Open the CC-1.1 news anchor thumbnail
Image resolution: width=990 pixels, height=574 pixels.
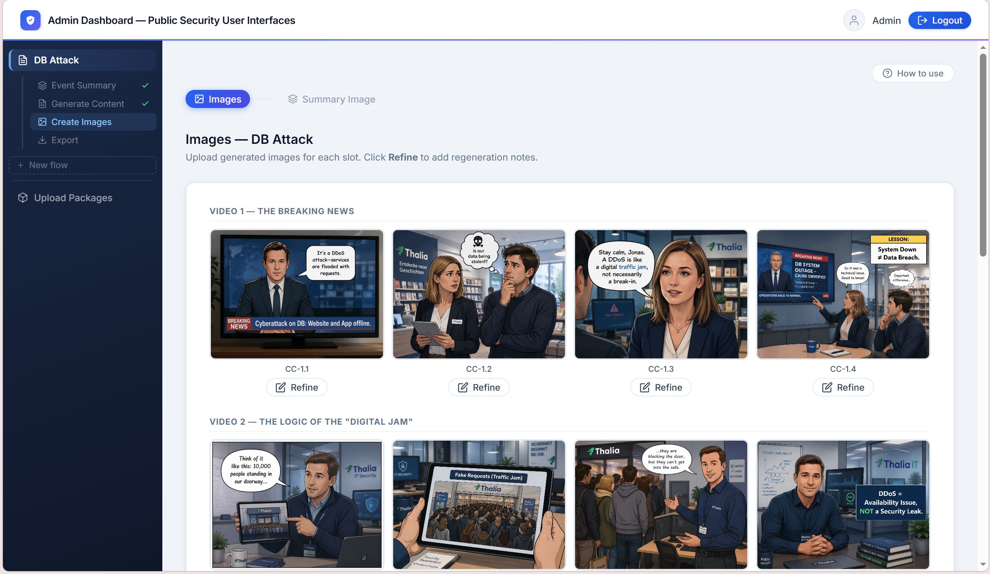click(x=297, y=294)
